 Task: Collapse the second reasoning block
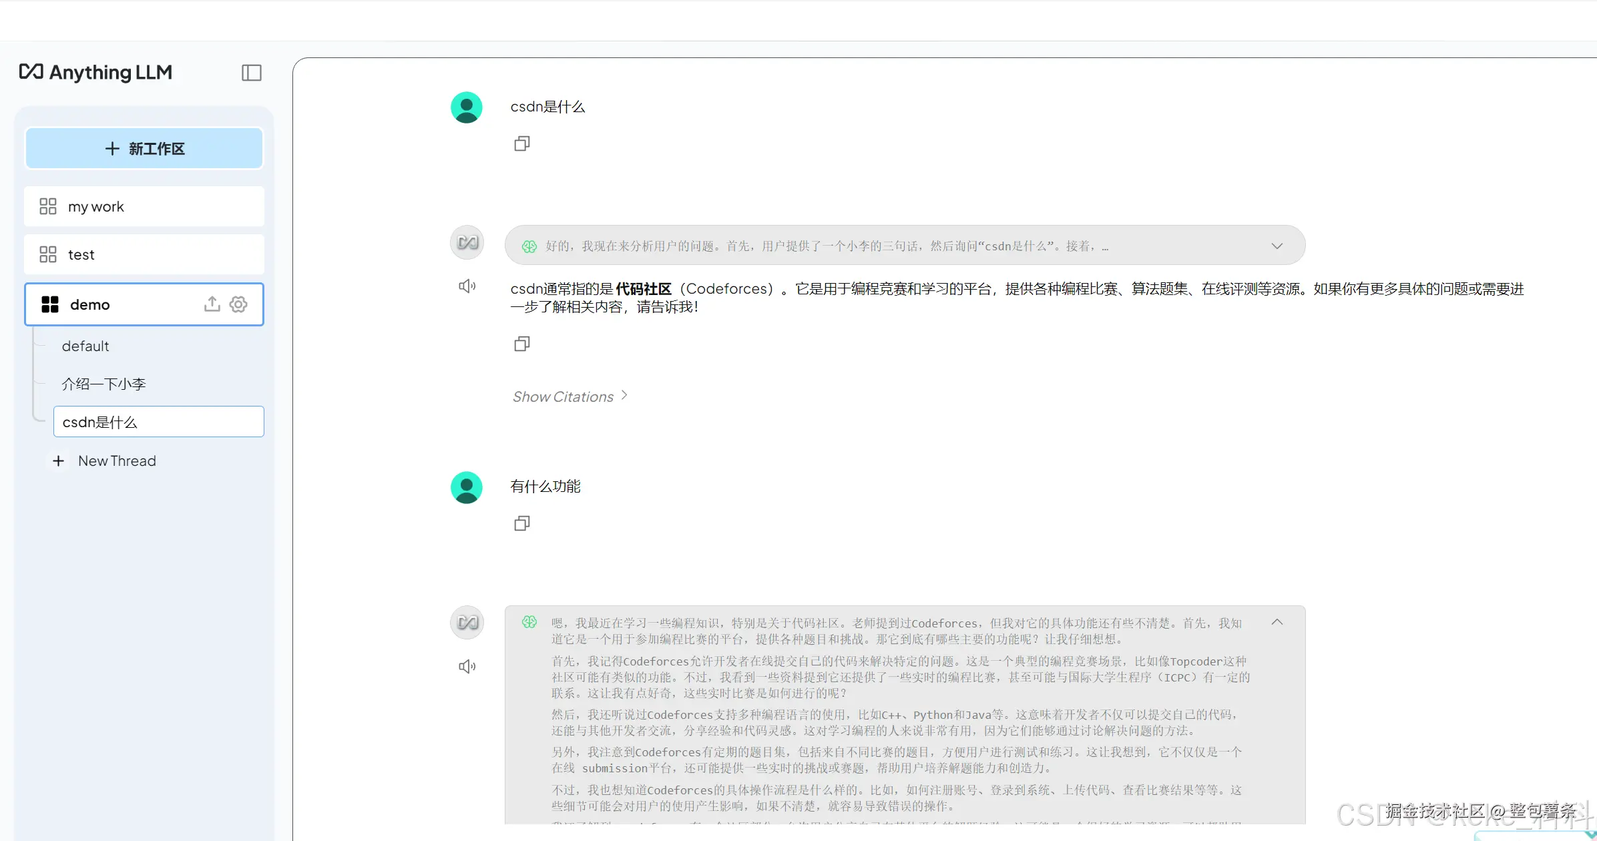click(1277, 621)
